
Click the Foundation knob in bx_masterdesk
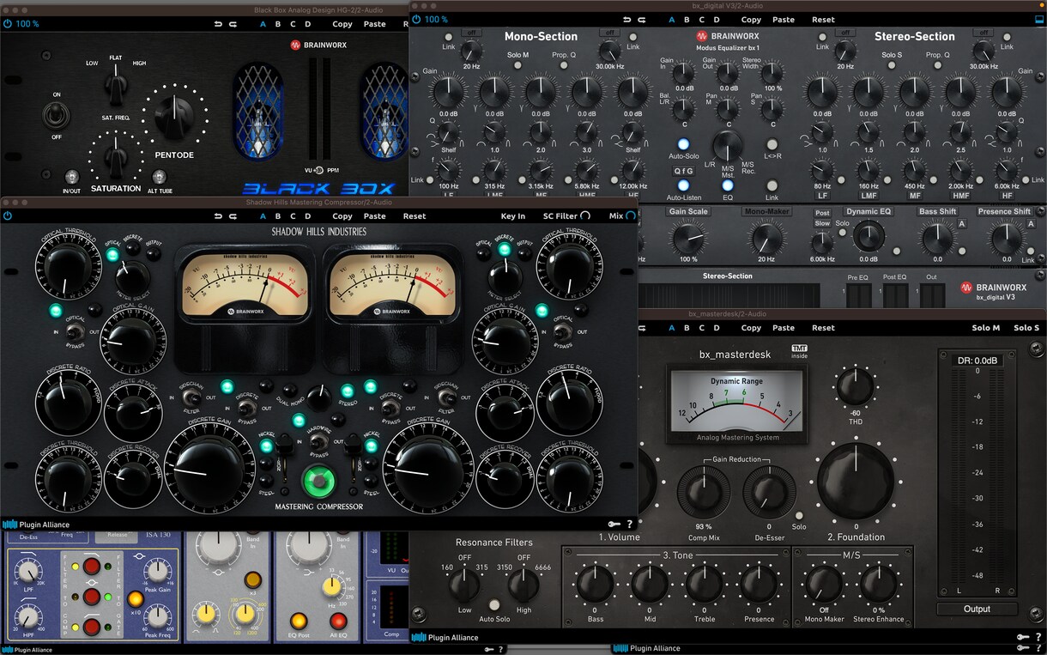(x=856, y=482)
